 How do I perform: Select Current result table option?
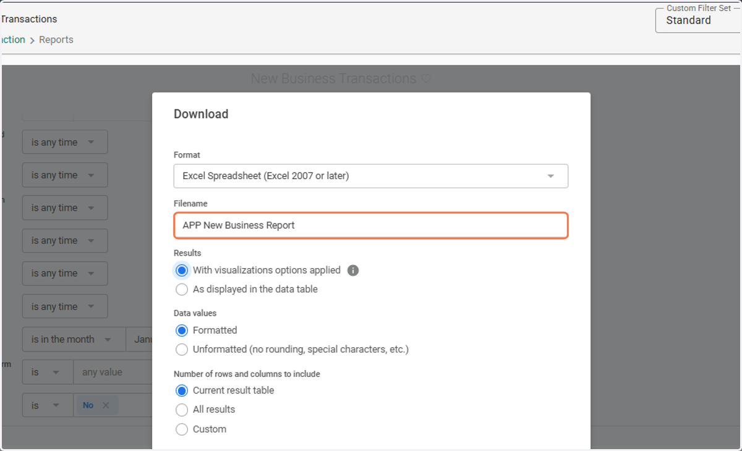(182, 391)
